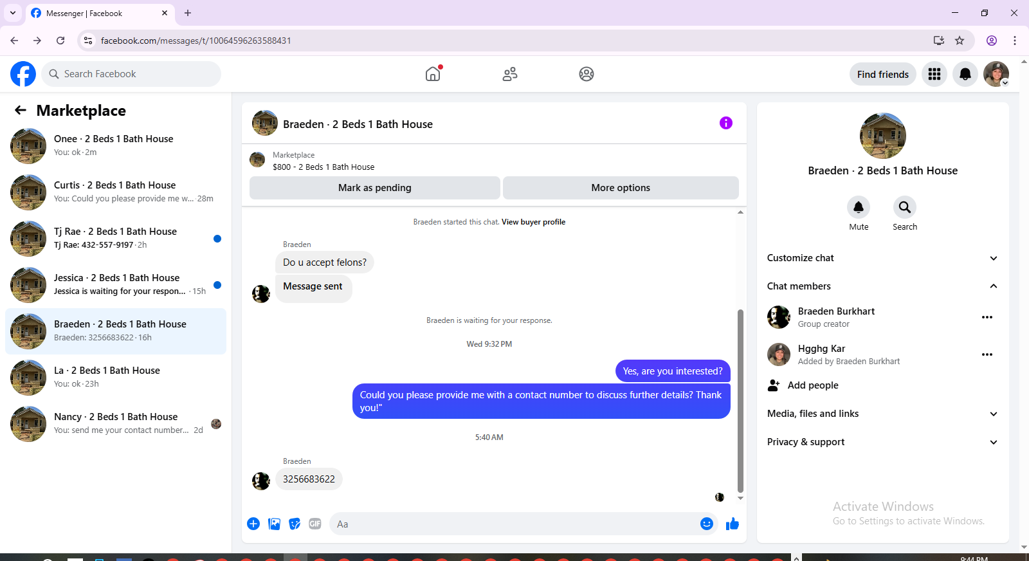
Task: Search within the conversation
Action: 905,207
